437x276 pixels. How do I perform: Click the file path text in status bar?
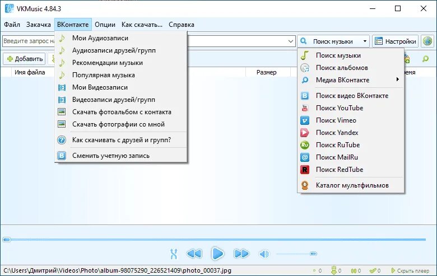coord(117,270)
